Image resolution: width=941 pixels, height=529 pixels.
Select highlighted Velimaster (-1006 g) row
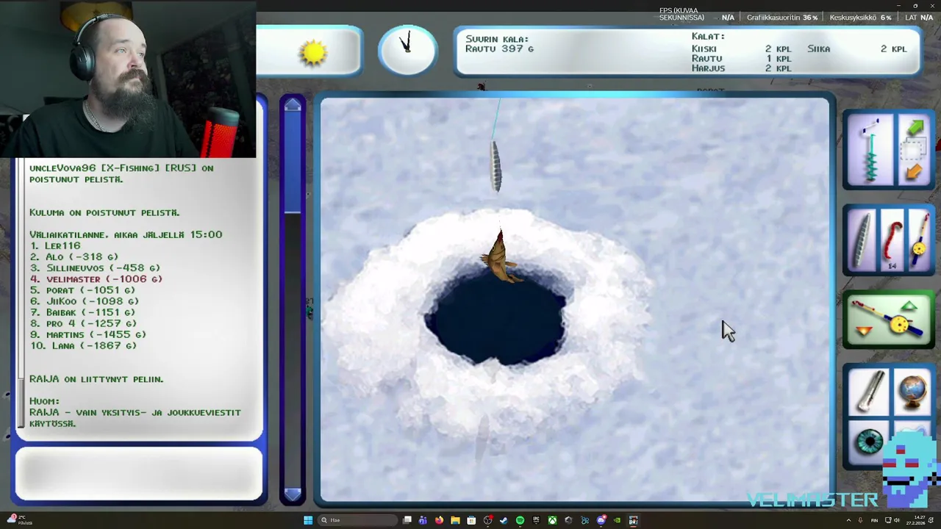tap(96, 278)
